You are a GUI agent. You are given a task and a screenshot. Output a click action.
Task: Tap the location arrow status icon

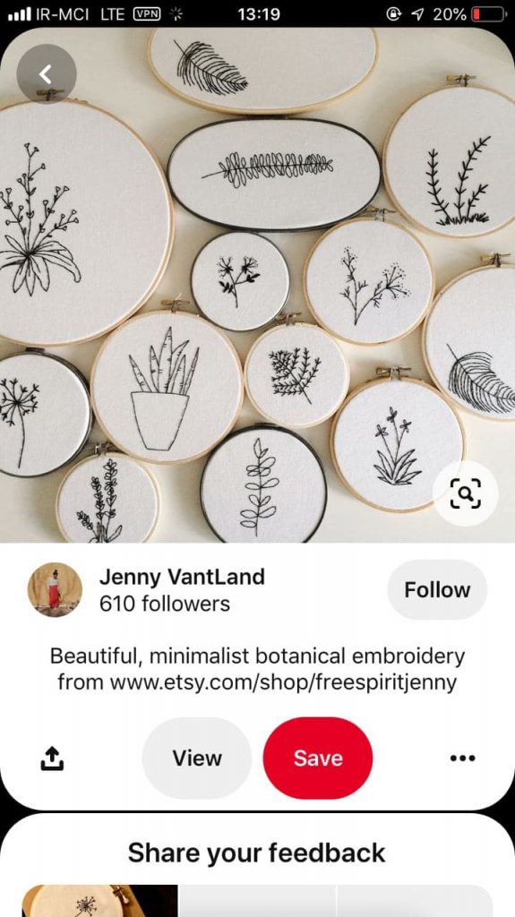tap(417, 14)
